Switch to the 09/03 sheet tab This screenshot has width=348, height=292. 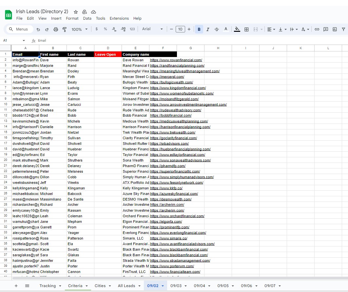tap(176, 286)
